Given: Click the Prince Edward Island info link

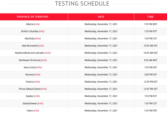Looking at the screenshot, I should point(44,89).
